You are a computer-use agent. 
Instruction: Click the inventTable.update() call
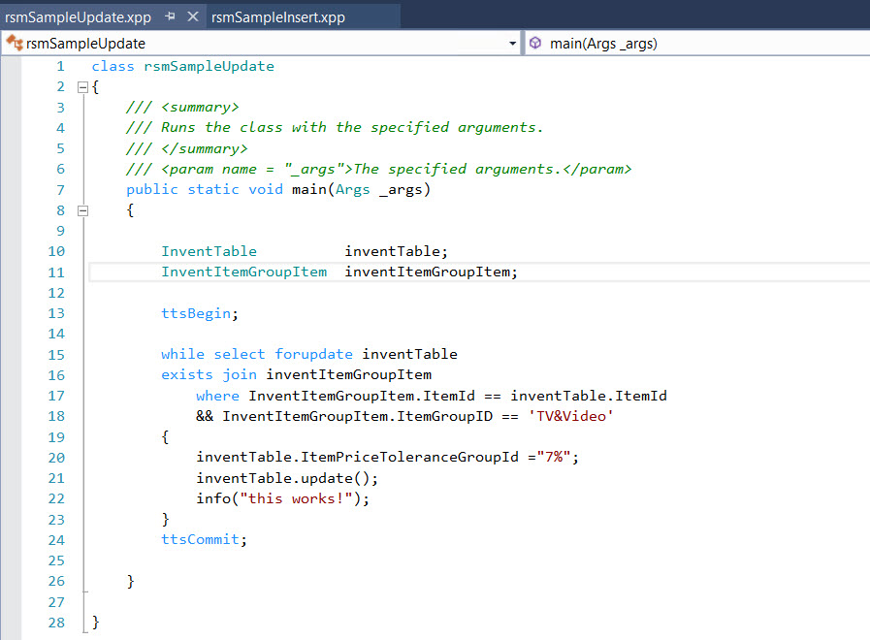click(x=286, y=478)
